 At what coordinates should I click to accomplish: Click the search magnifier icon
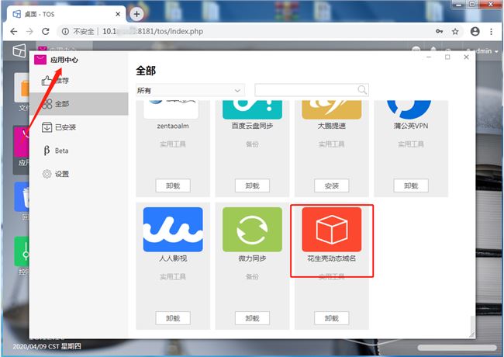click(x=362, y=90)
